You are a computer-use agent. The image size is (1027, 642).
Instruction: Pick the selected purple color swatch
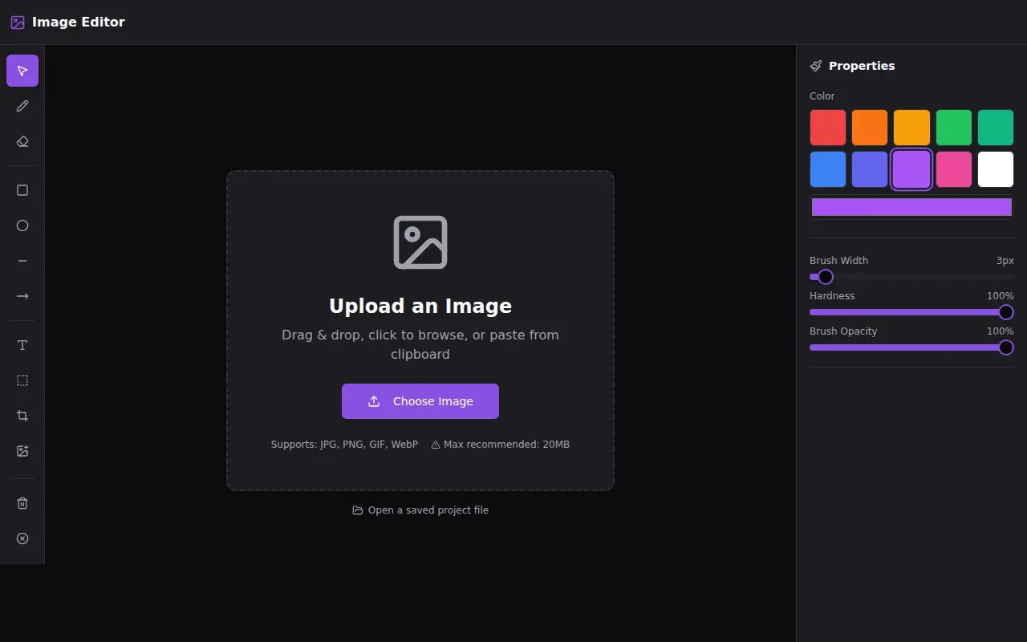click(911, 169)
